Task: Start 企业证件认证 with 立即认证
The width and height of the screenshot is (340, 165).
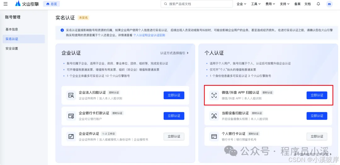Action: [x=174, y=136]
